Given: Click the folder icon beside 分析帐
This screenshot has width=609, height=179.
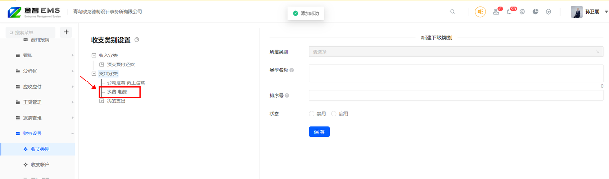Looking at the screenshot, I should (18, 71).
